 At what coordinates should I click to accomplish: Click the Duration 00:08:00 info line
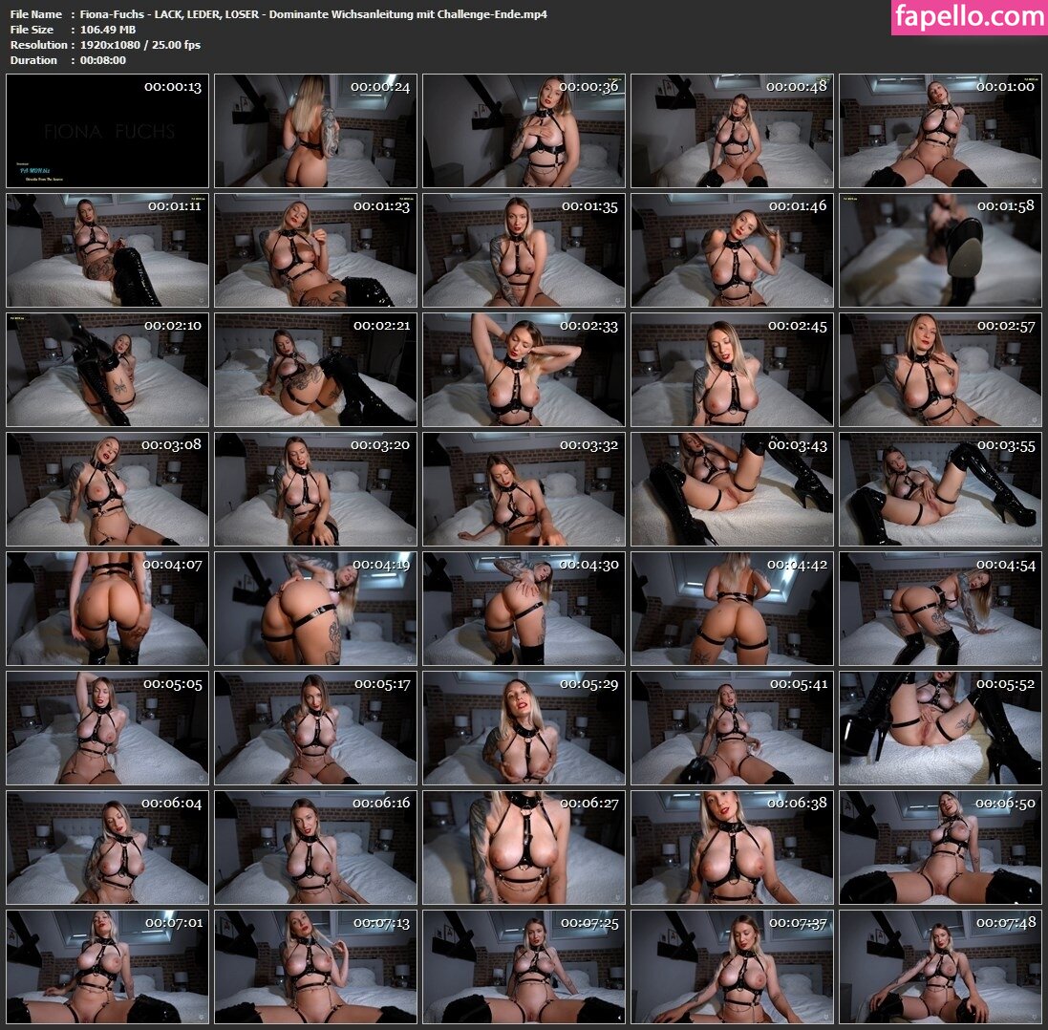(x=68, y=60)
